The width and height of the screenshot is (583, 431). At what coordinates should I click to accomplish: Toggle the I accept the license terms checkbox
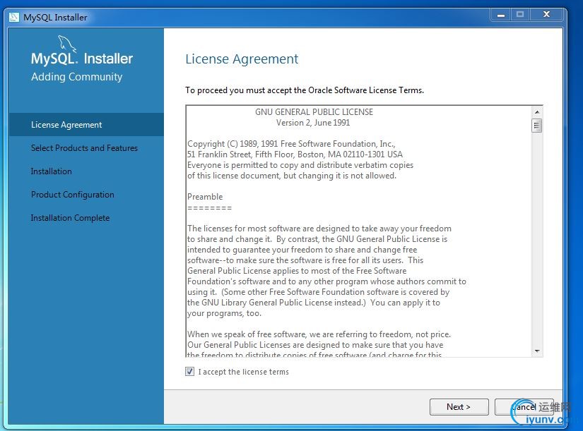189,372
